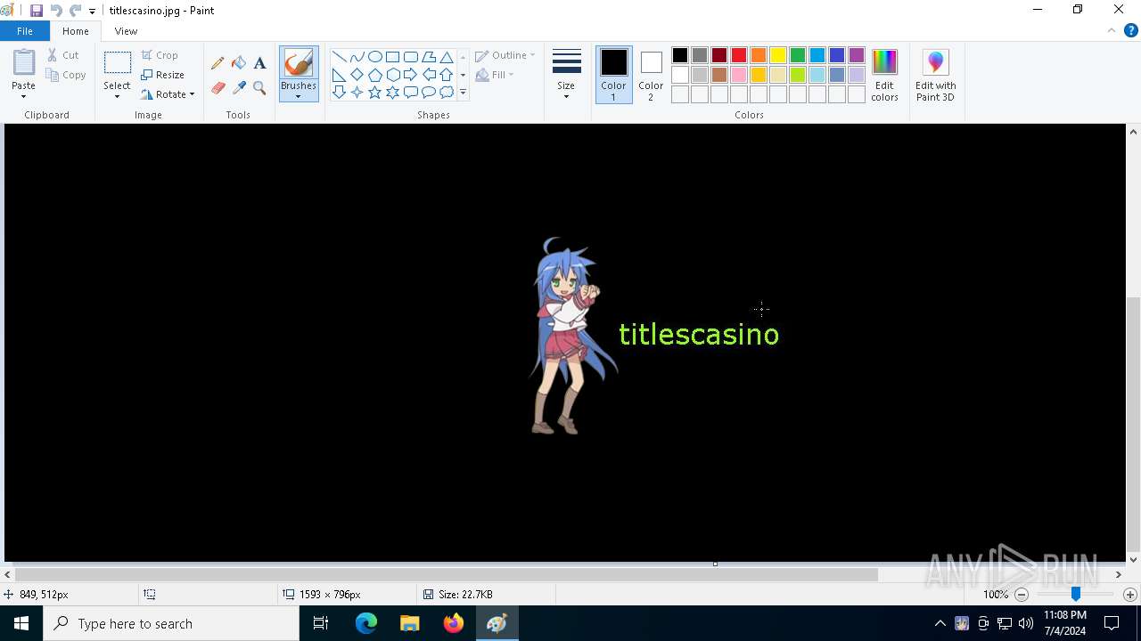1141x641 pixels.
Task: Click the Type here to search box
Action: (171, 623)
